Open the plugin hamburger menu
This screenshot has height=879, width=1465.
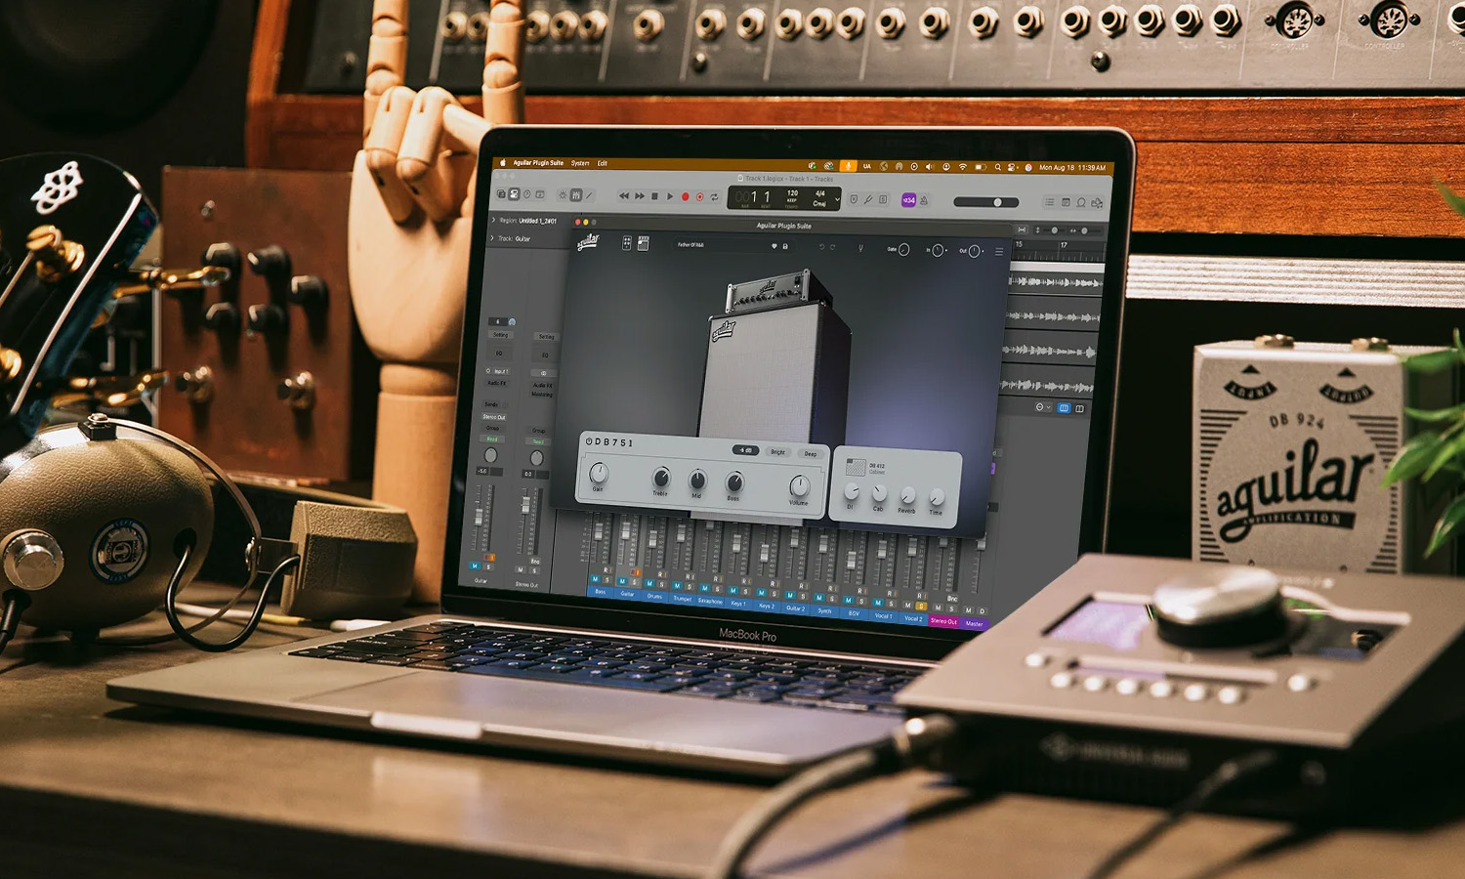[x=999, y=252]
